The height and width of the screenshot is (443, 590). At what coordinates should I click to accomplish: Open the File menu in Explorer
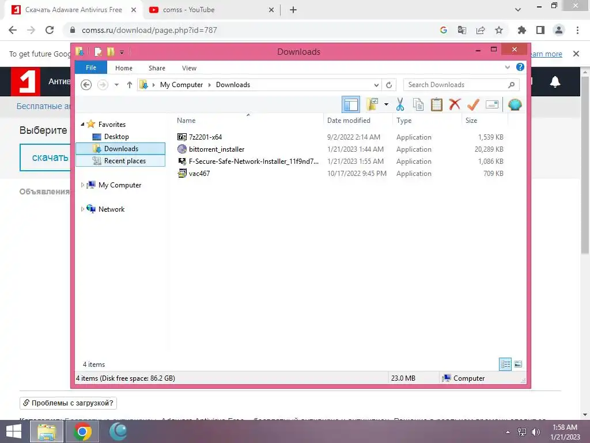tap(91, 68)
